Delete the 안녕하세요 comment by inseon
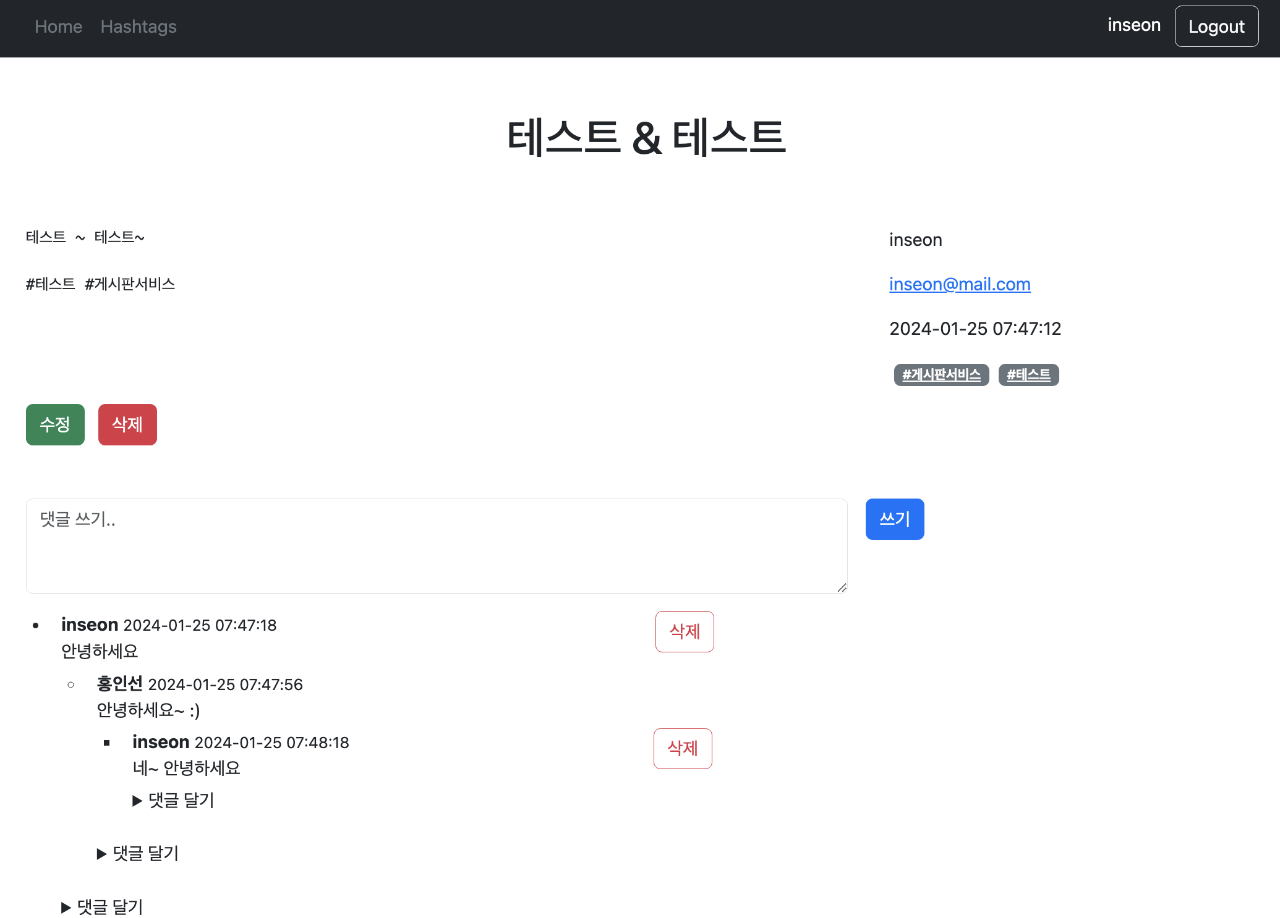 click(x=684, y=631)
